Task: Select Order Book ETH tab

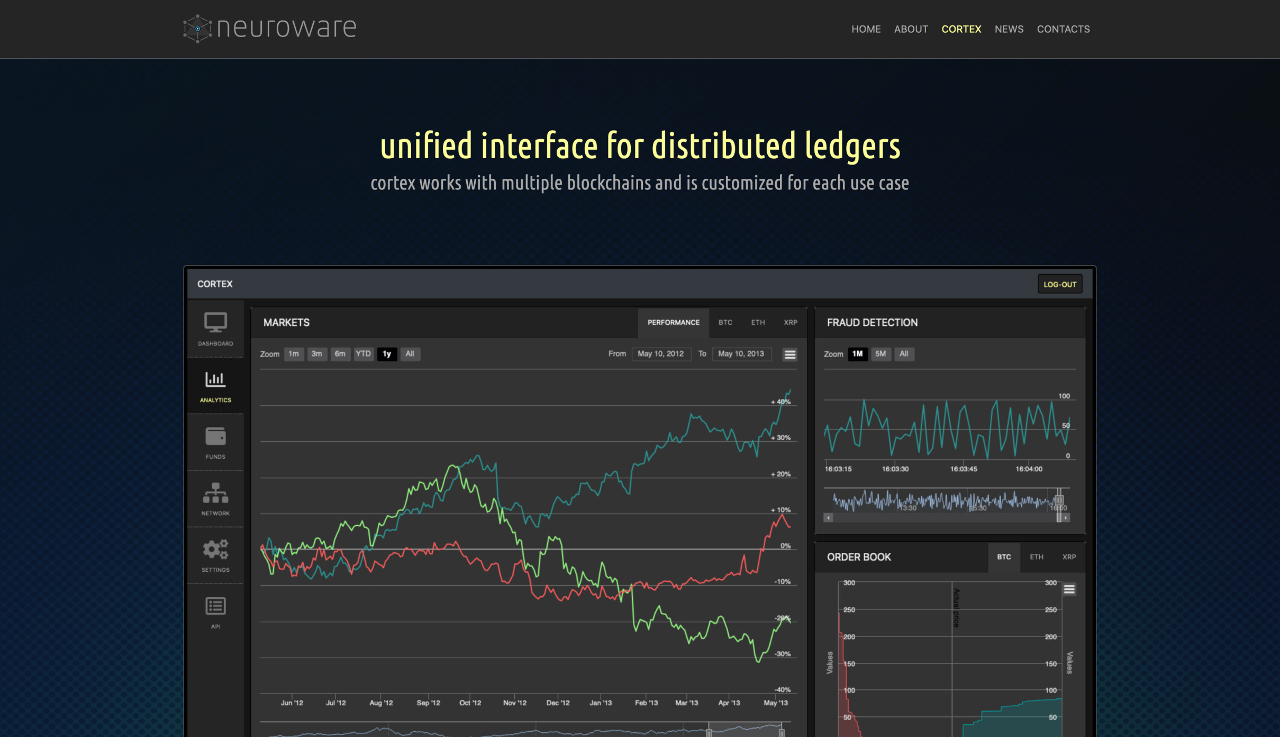Action: click(1036, 557)
